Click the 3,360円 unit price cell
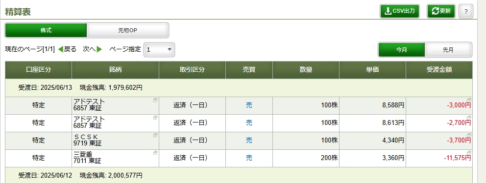Screen dimensions: 486x183 (x=372, y=158)
